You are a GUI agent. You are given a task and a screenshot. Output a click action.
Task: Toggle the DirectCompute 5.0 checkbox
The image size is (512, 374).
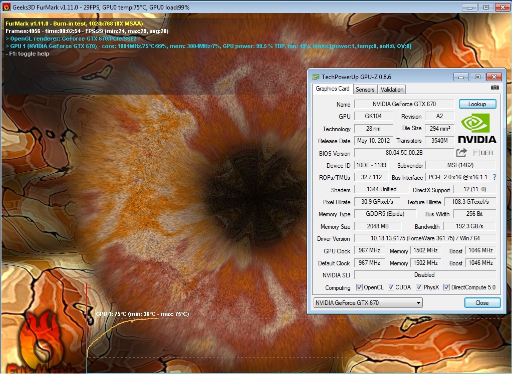point(446,287)
